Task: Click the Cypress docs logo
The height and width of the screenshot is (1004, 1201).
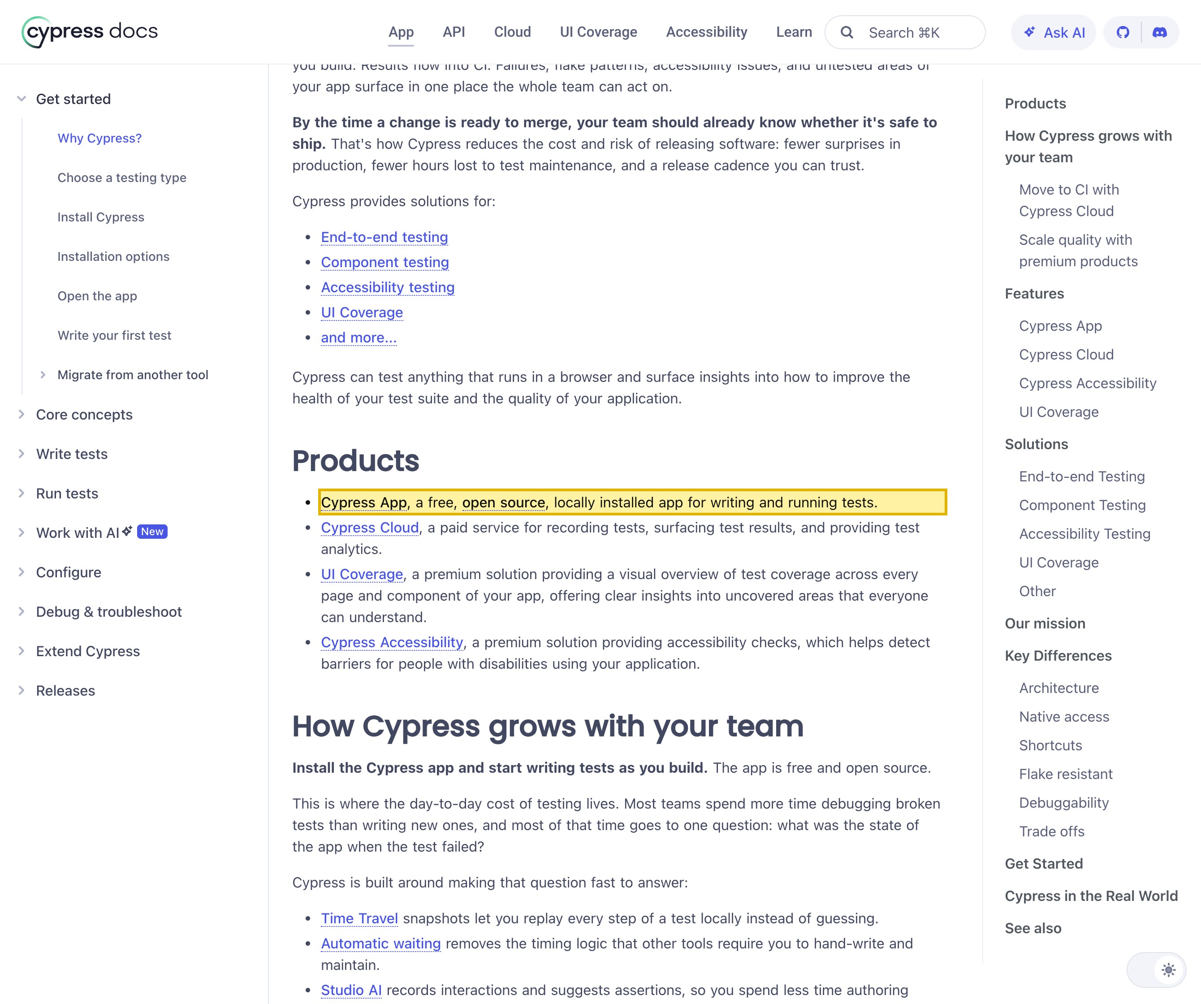Action: pos(90,32)
